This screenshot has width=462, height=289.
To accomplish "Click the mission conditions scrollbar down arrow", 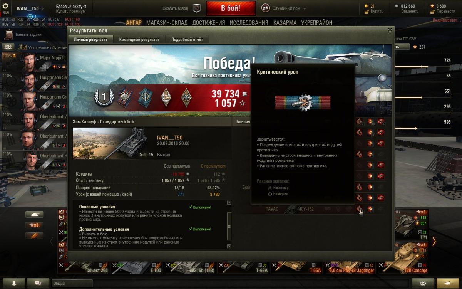I will [229, 246].
